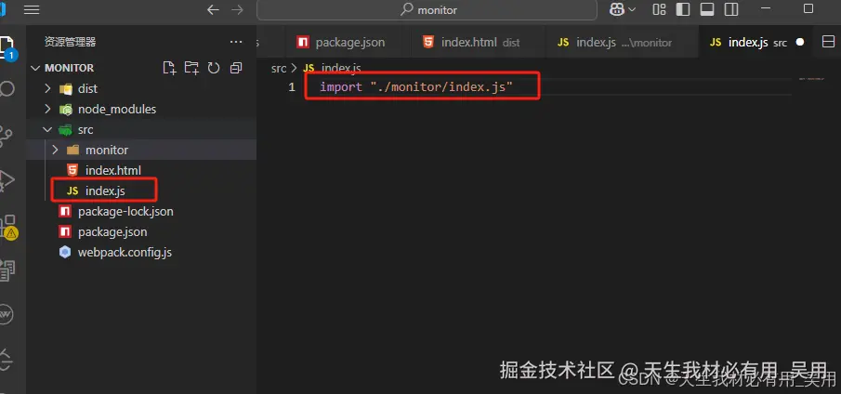Click the index.js breadcrumb
Image resolution: width=841 pixels, height=394 pixels.
[332, 68]
